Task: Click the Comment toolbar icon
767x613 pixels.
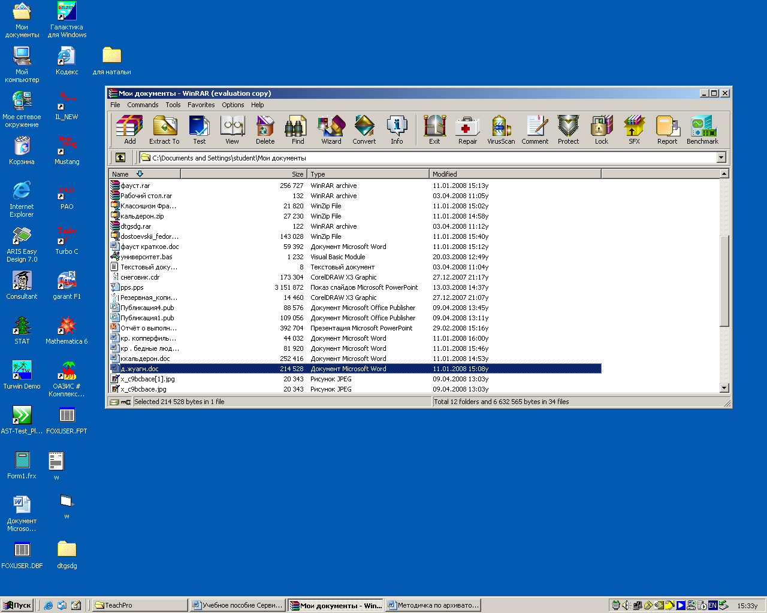Action: click(535, 130)
